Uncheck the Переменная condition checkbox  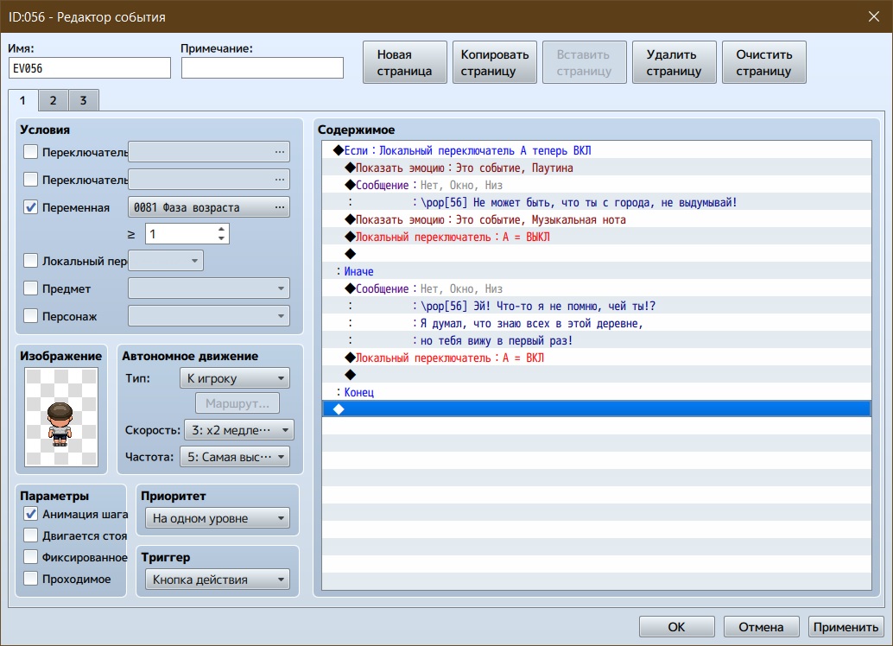pyautogui.click(x=31, y=207)
